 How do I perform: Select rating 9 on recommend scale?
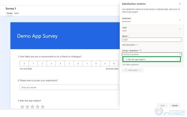coord(105,64)
